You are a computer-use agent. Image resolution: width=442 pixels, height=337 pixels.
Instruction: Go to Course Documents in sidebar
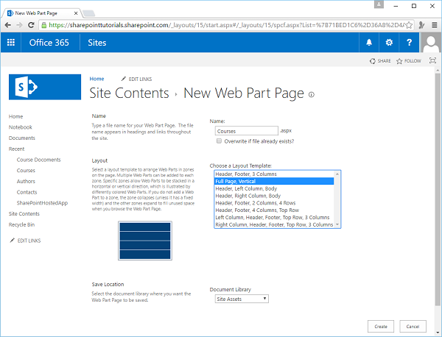tap(38, 160)
